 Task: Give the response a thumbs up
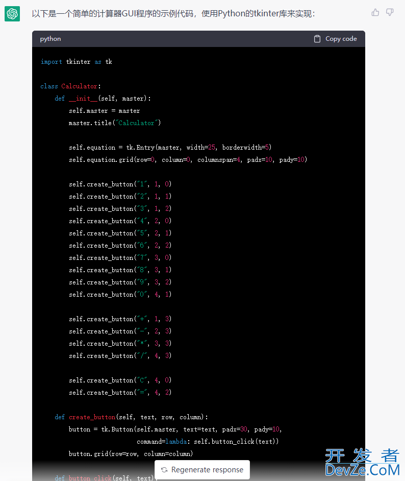click(x=375, y=13)
